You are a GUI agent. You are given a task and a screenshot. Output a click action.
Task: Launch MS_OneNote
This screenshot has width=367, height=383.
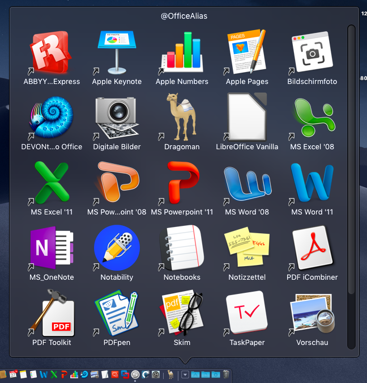52,247
